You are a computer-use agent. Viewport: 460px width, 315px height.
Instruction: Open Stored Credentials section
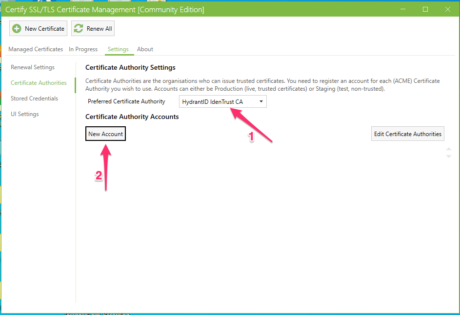tap(34, 98)
